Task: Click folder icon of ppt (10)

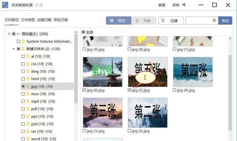Action: point(28,116)
